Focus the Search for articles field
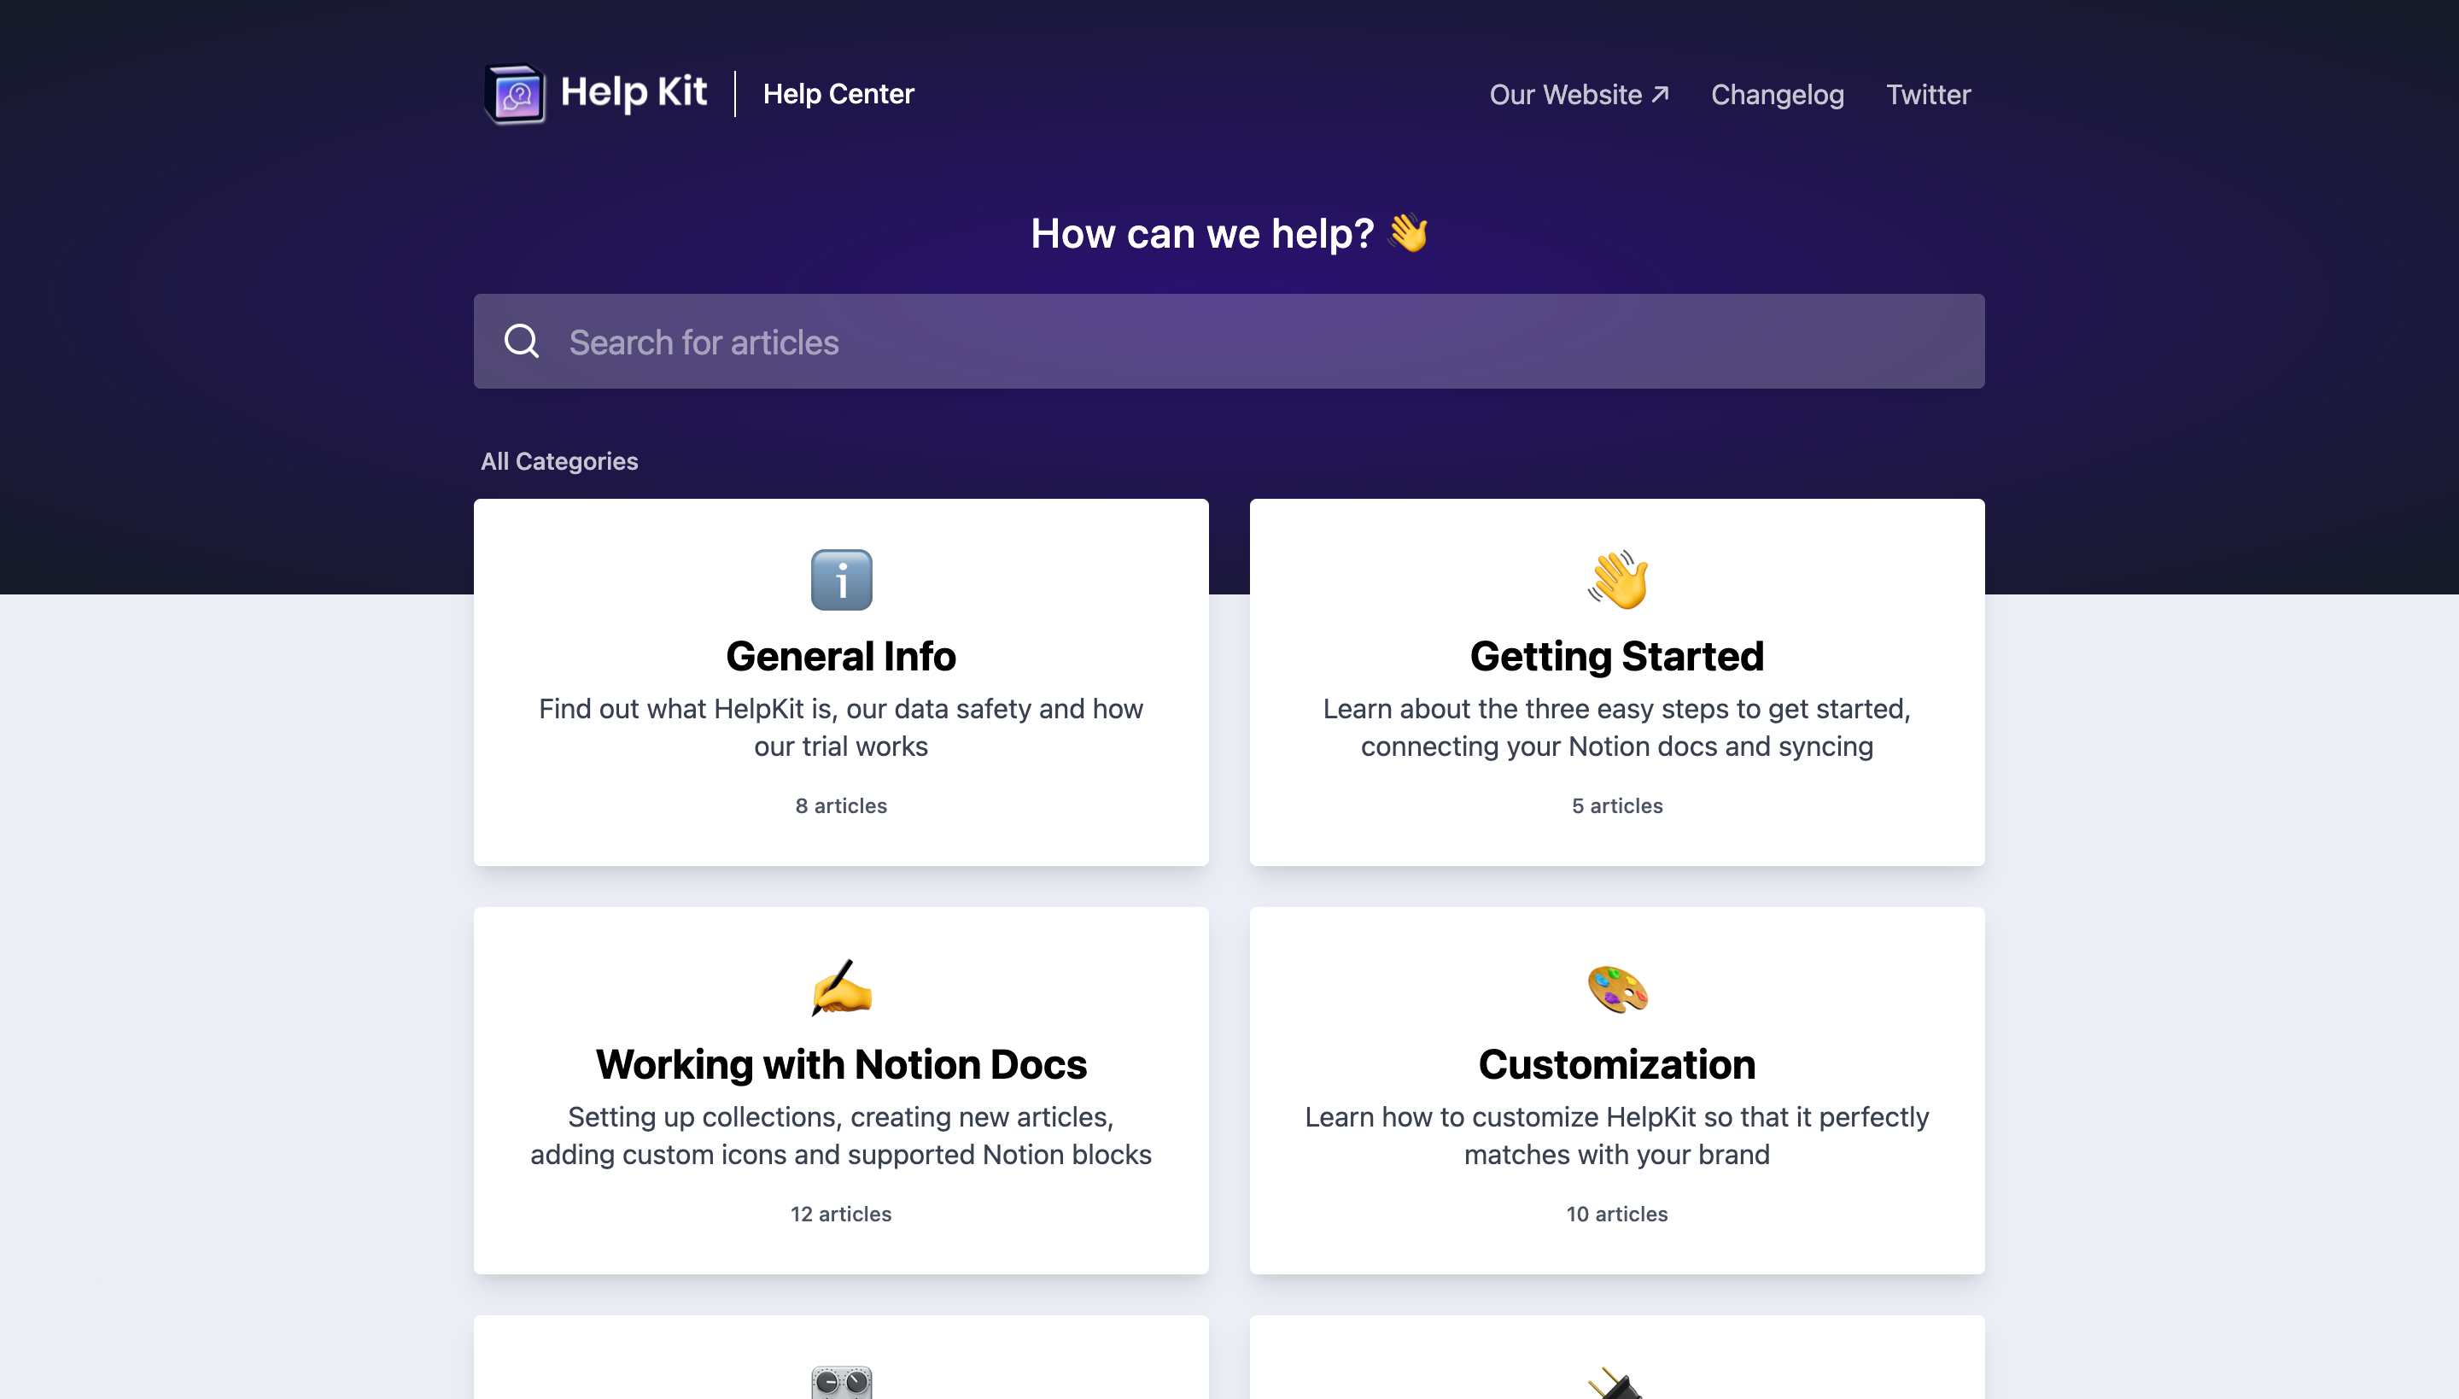Viewport: 2459px width, 1399px height. [x=1229, y=341]
